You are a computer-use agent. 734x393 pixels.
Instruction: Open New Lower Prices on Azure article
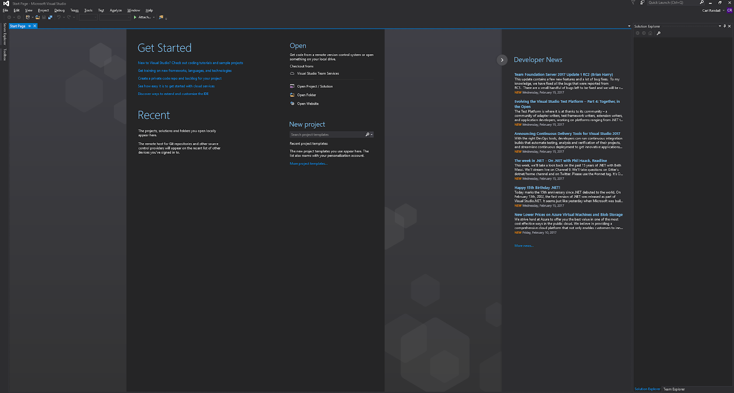pyautogui.click(x=568, y=214)
